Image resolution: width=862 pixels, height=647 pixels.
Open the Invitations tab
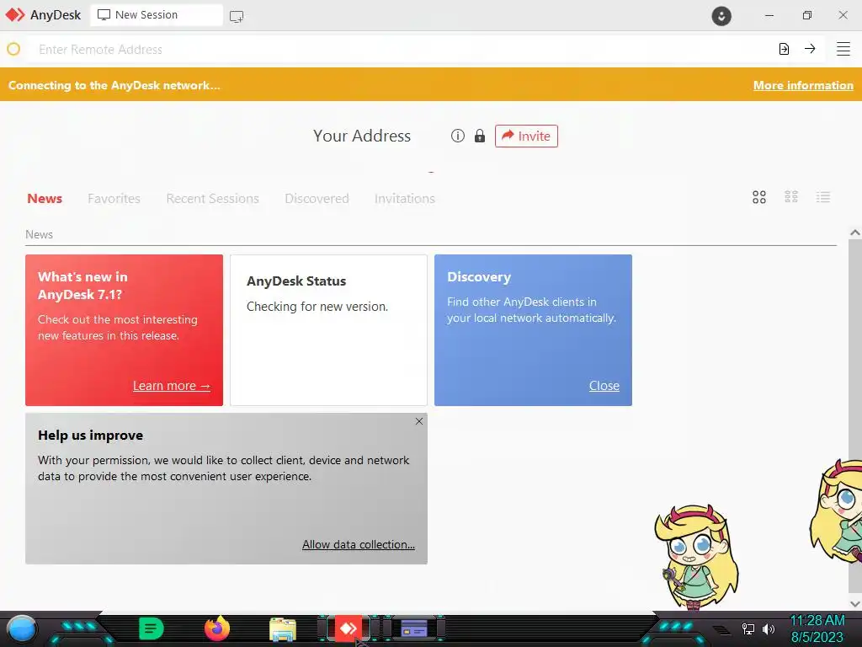coord(405,199)
